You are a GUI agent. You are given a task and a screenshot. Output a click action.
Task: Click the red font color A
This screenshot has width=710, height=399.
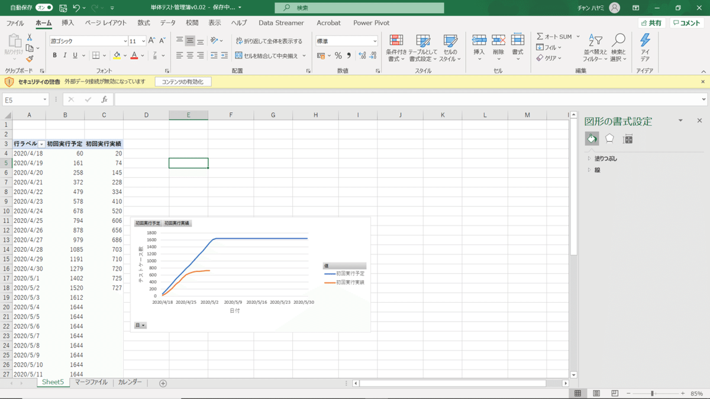pyautogui.click(x=134, y=56)
